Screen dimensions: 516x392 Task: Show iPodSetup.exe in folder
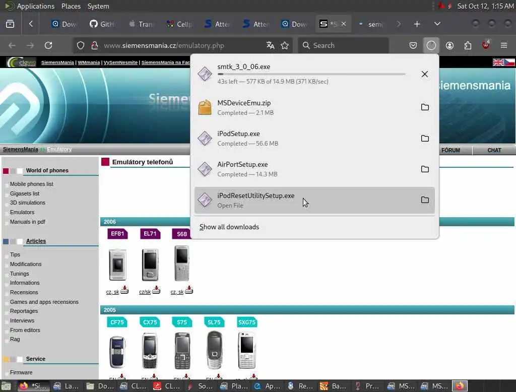425,138
